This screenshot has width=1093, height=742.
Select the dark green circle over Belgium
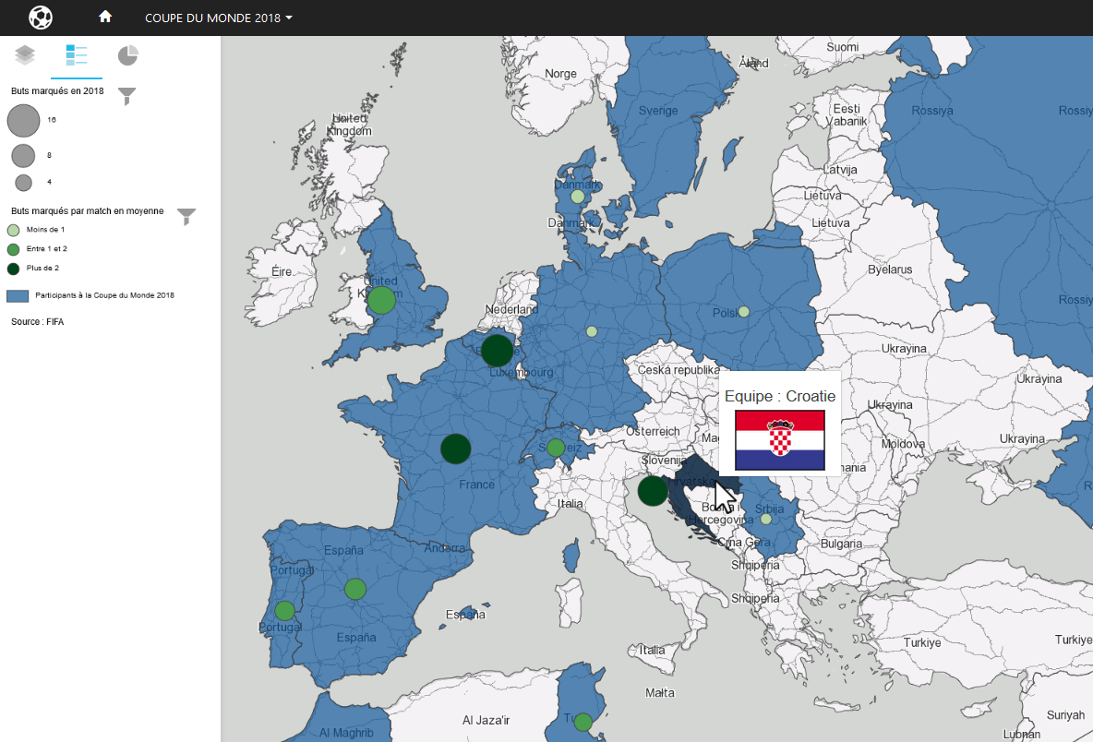[x=497, y=351]
